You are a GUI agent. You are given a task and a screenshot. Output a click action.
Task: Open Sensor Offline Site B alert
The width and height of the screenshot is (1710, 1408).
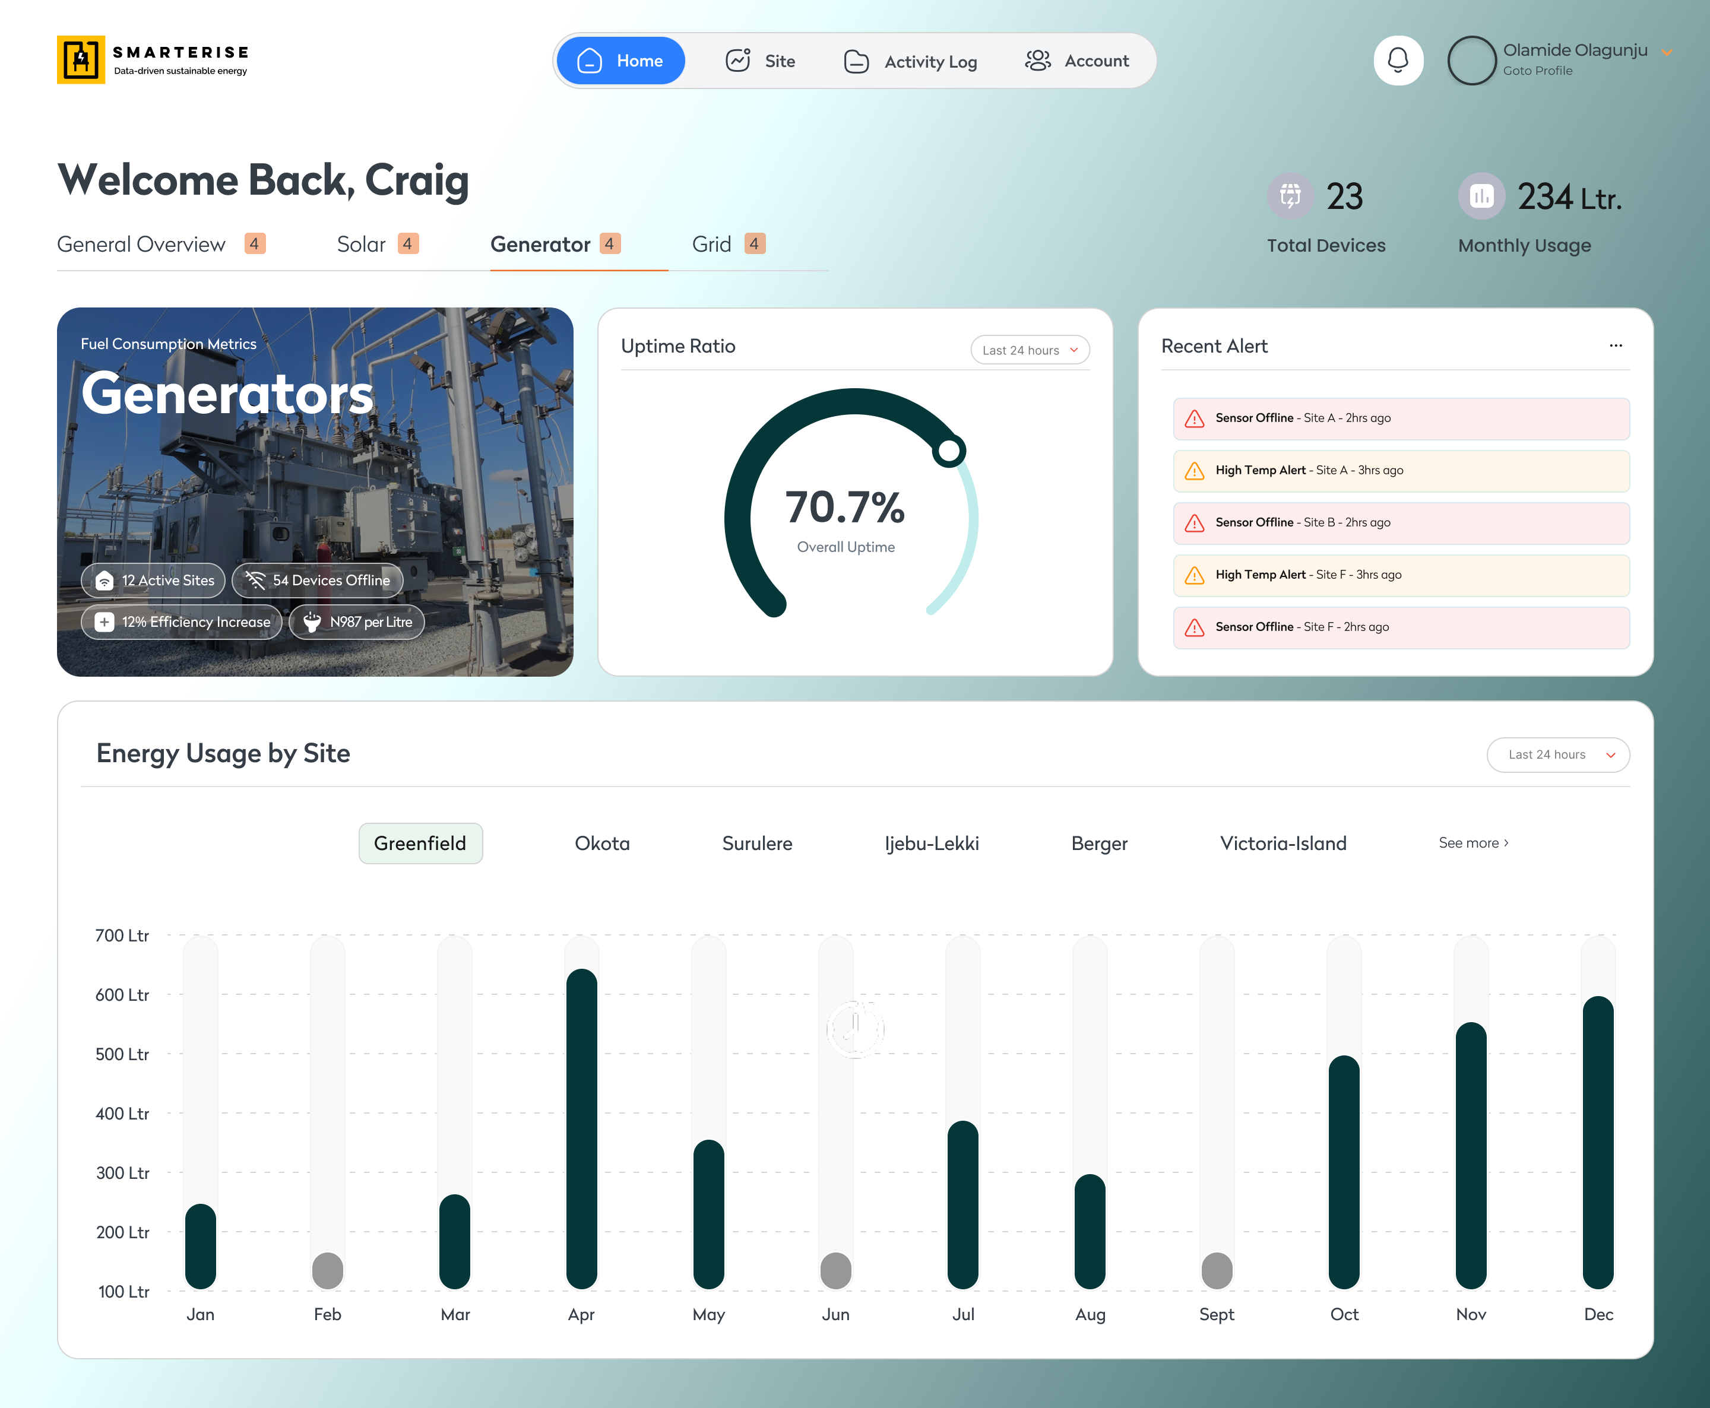click(x=1401, y=523)
